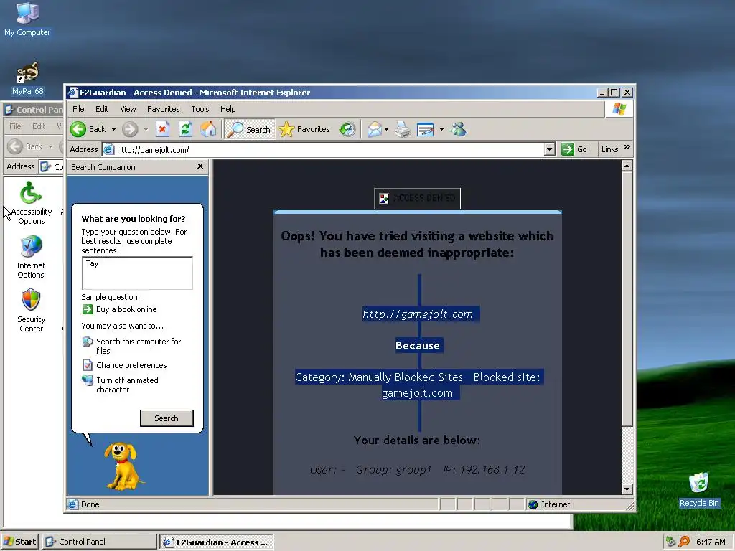735x551 pixels.
Task: Click the IE page icon in title bar
Action: pos(72,93)
